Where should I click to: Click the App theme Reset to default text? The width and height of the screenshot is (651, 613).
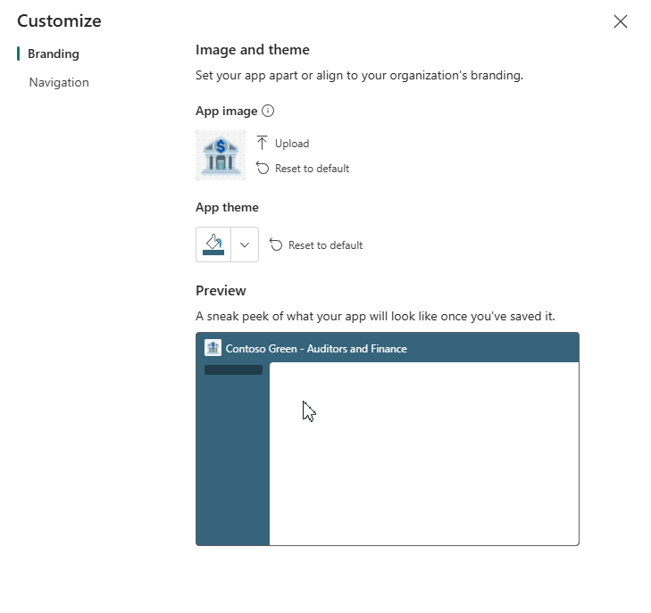tap(325, 245)
